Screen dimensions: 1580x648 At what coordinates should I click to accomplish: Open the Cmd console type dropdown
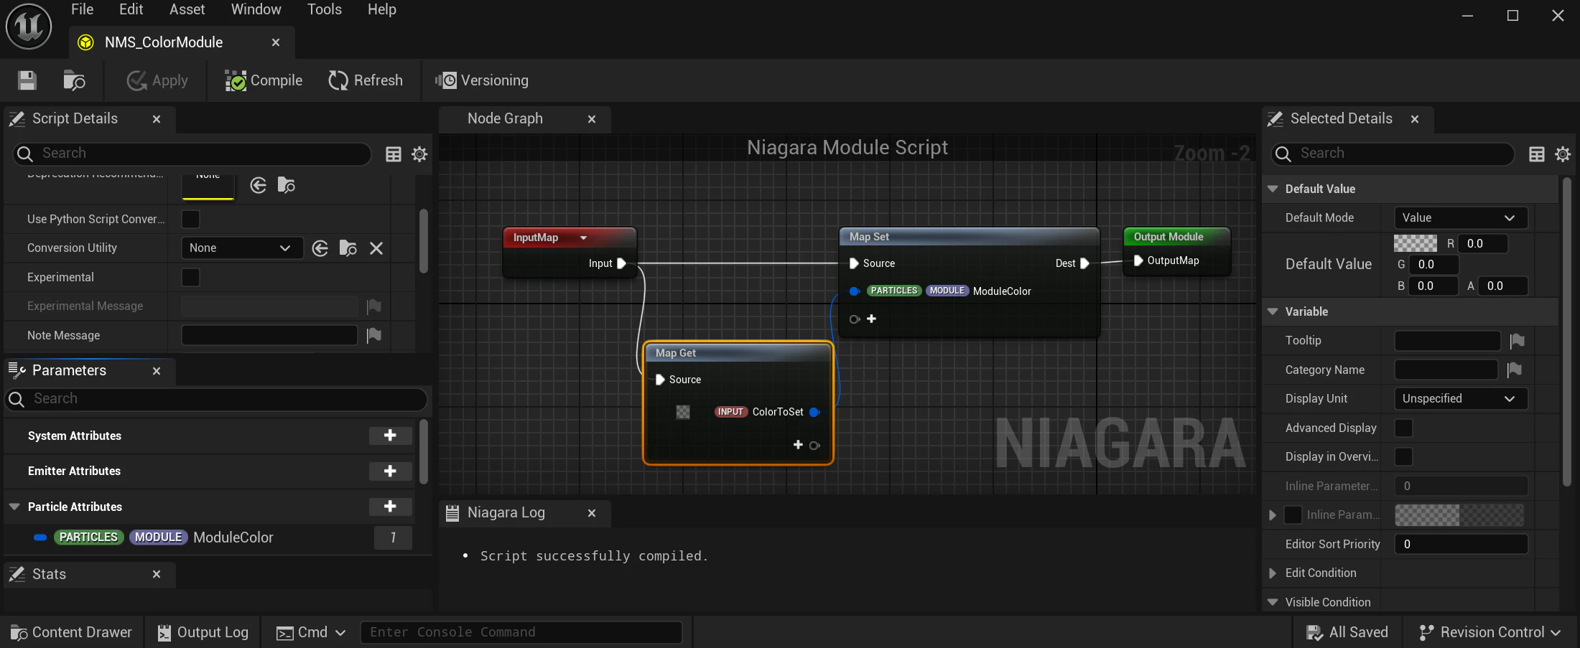click(312, 632)
